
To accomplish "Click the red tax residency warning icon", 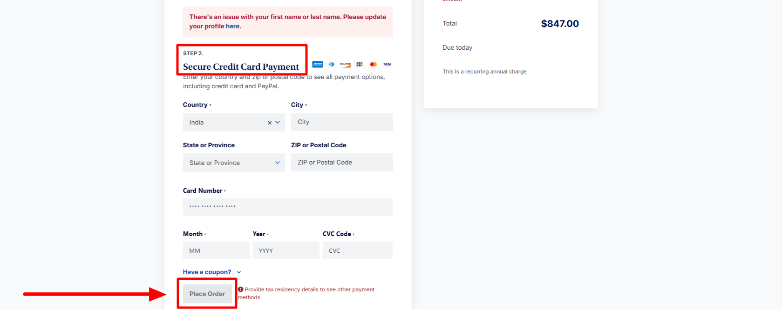I will [241, 289].
